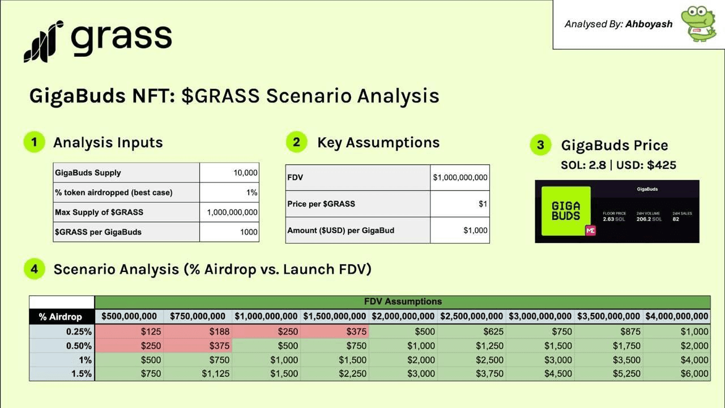The height and width of the screenshot is (408, 725).
Task: Click the green circle numbered 3
Action: point(540,145)
